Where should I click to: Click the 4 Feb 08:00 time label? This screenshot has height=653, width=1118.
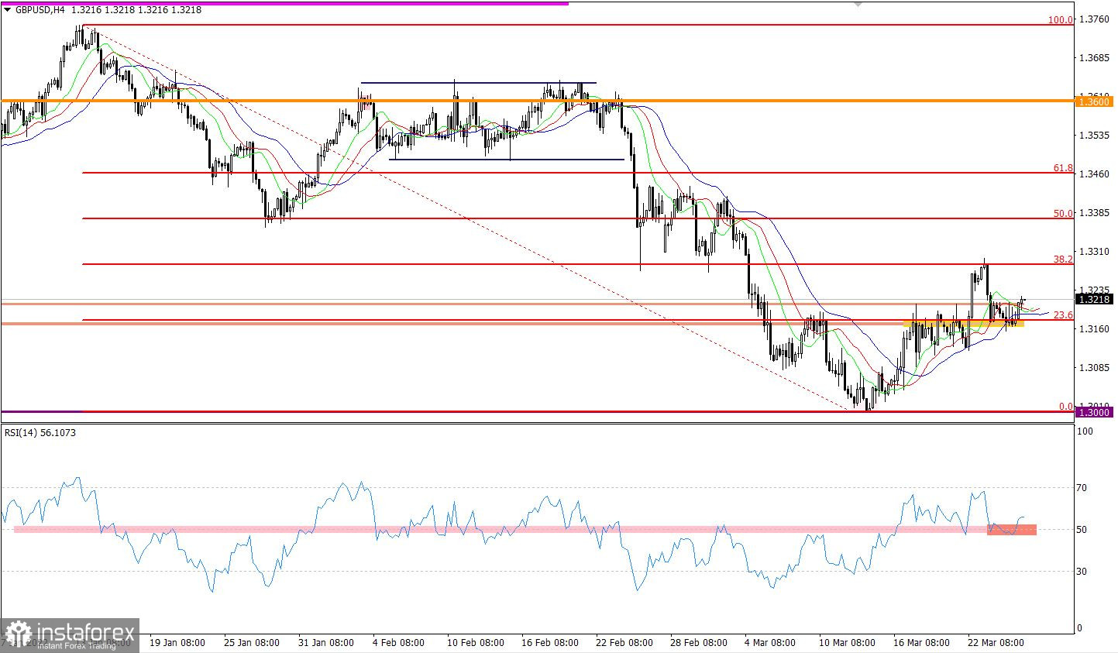click(398, 643)
